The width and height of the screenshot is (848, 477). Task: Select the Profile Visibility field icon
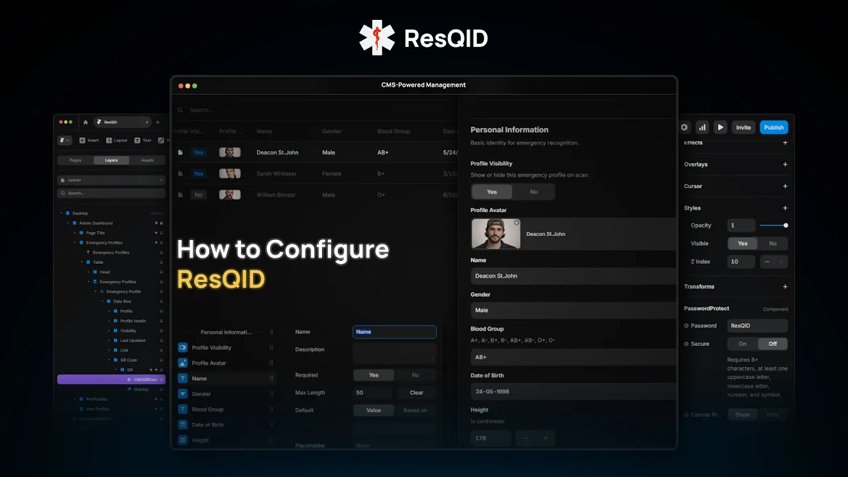click(183, 348)
